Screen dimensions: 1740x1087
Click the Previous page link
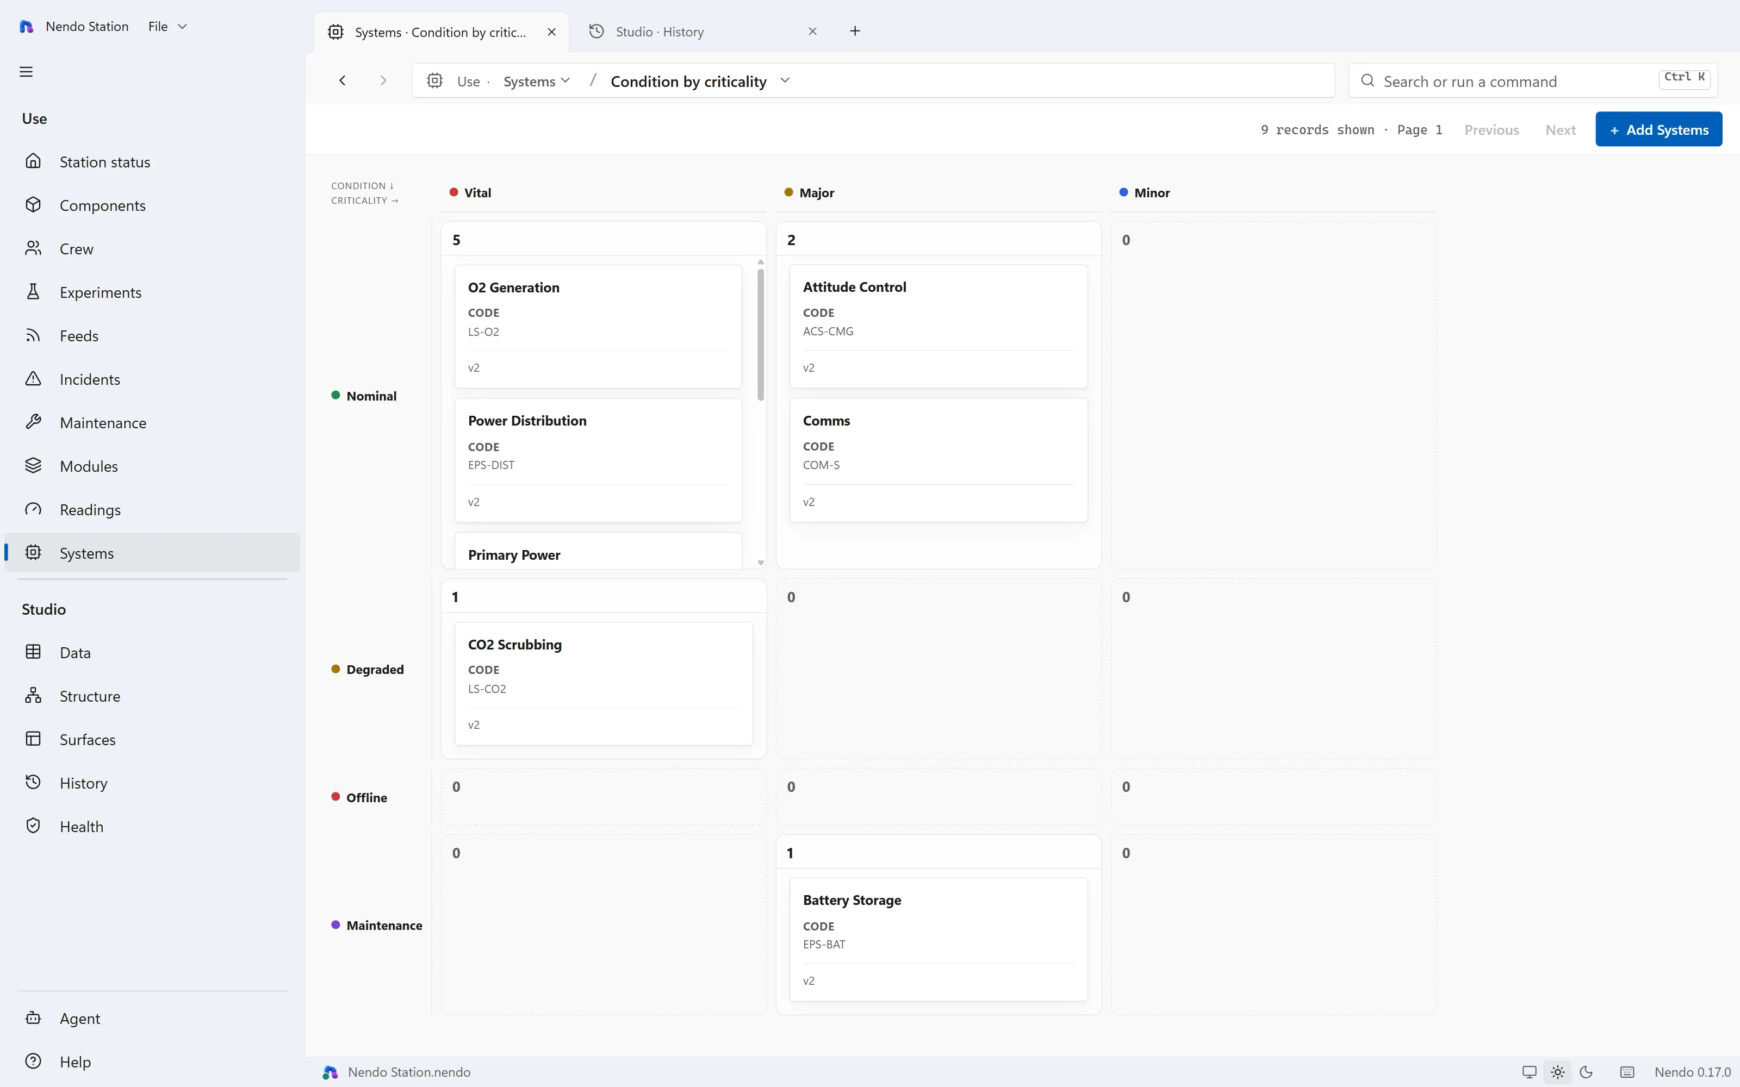(x=1491, y=130)
